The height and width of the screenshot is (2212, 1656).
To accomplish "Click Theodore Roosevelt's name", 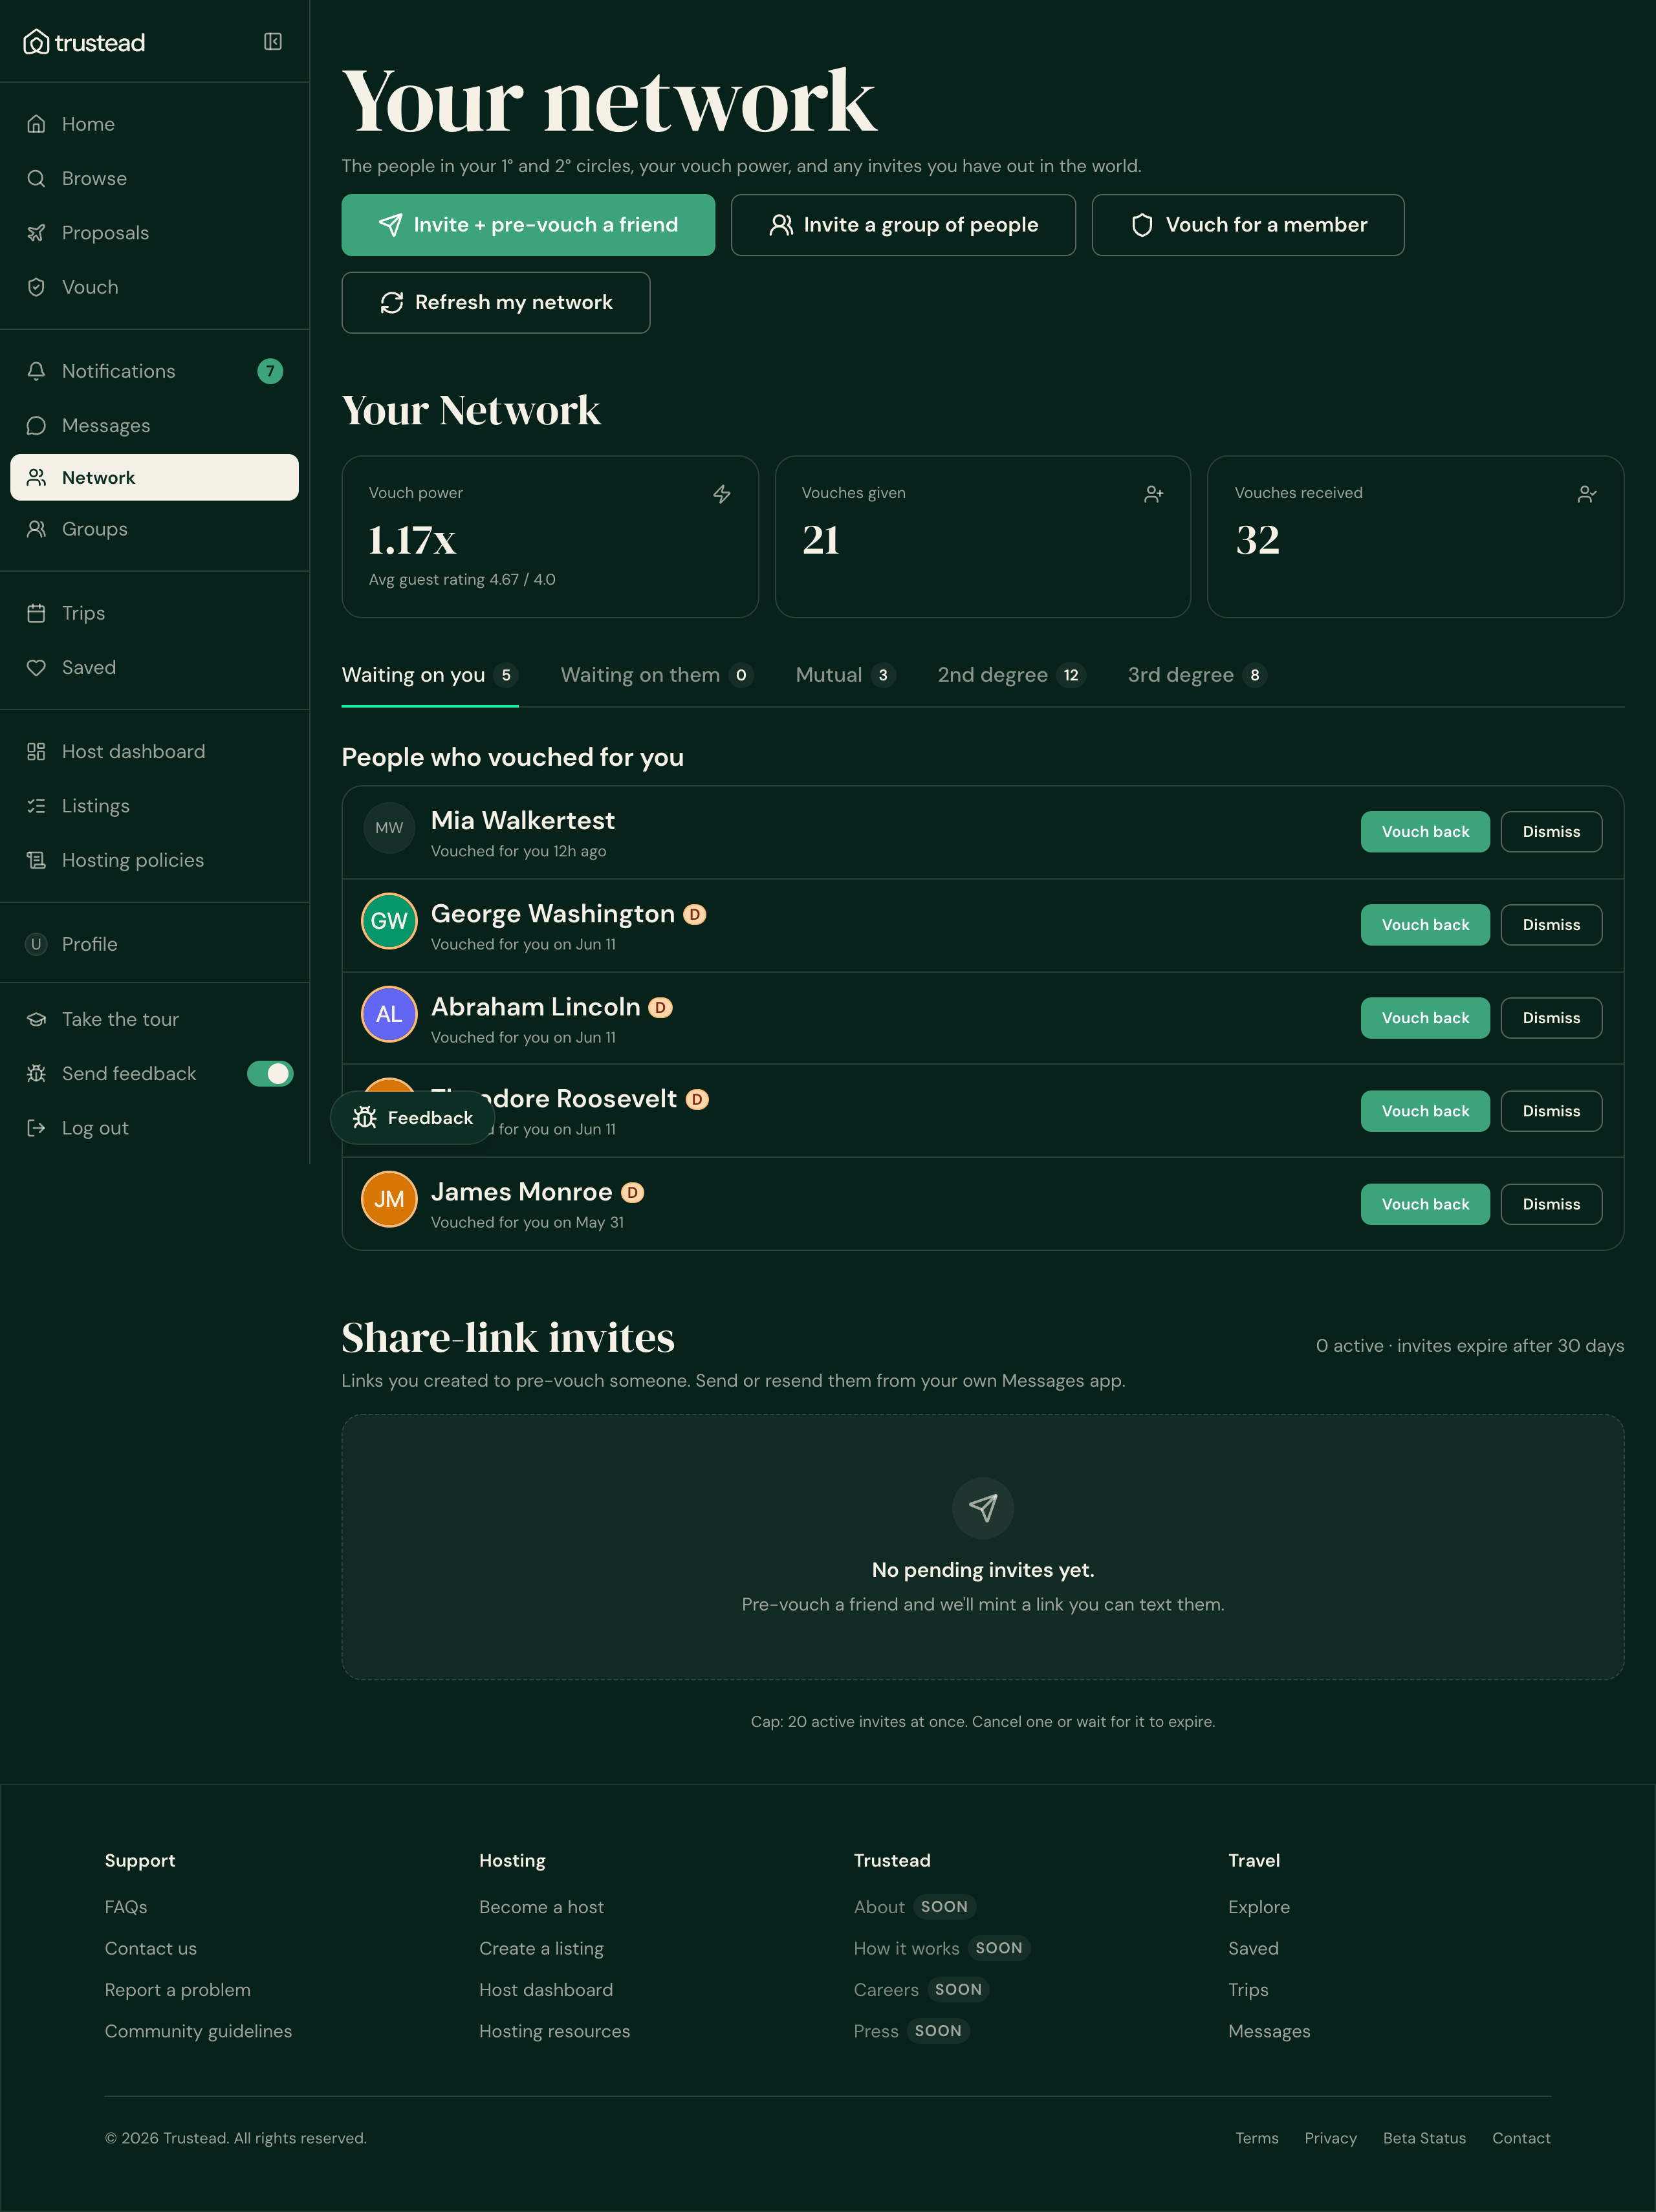I will (554, 1098).
